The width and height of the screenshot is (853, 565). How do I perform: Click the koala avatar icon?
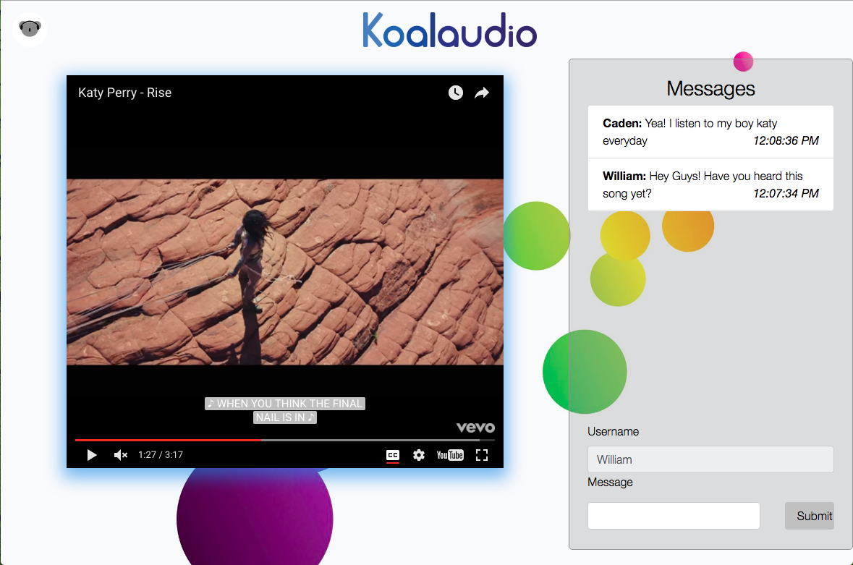(30, 29)
